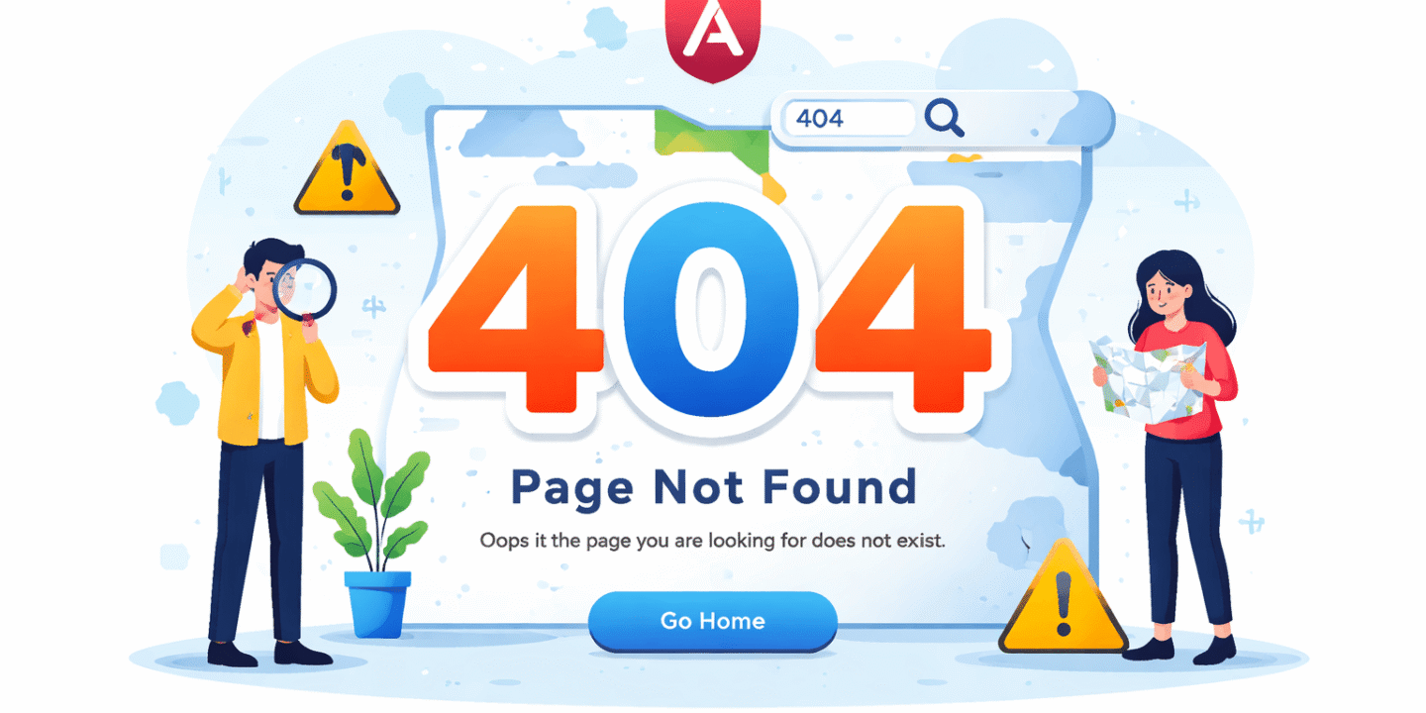This screenshot has width=1426, height=713.
Task: Click the man's handheld magnifying glass
Action: click(x=306, y=290)
